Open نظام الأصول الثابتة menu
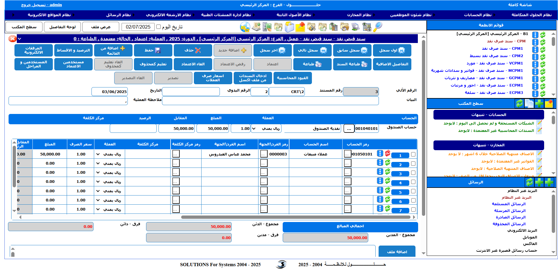 pyautogui.click(x=294, y=15)
